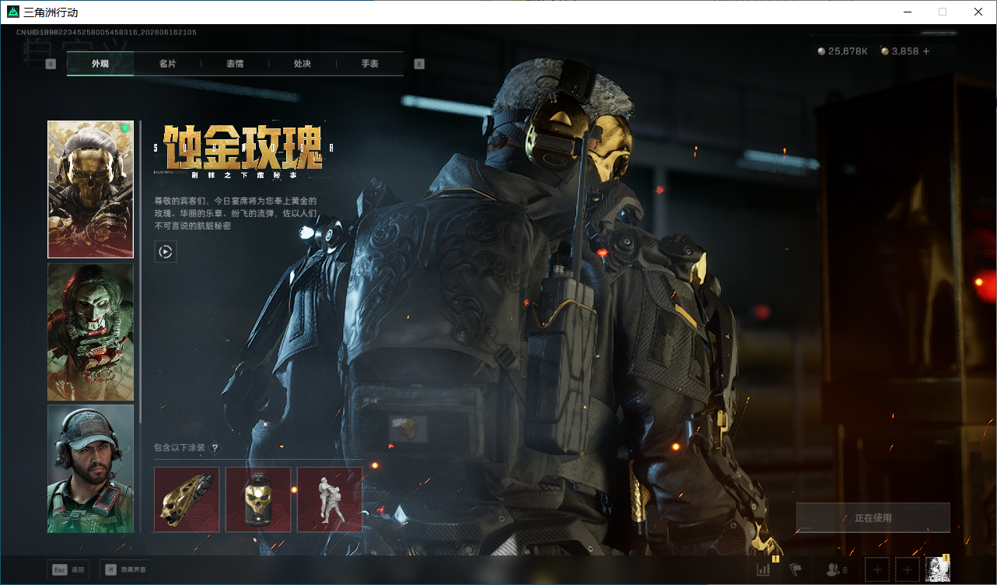Open the 处决 tab

303,64
